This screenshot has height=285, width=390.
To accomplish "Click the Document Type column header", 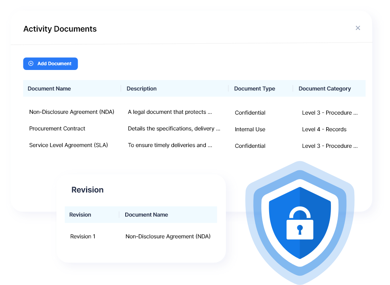I will (254, 89).
